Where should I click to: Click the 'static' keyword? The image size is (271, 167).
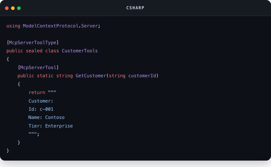pyautogui.click(x=45, y=76)
